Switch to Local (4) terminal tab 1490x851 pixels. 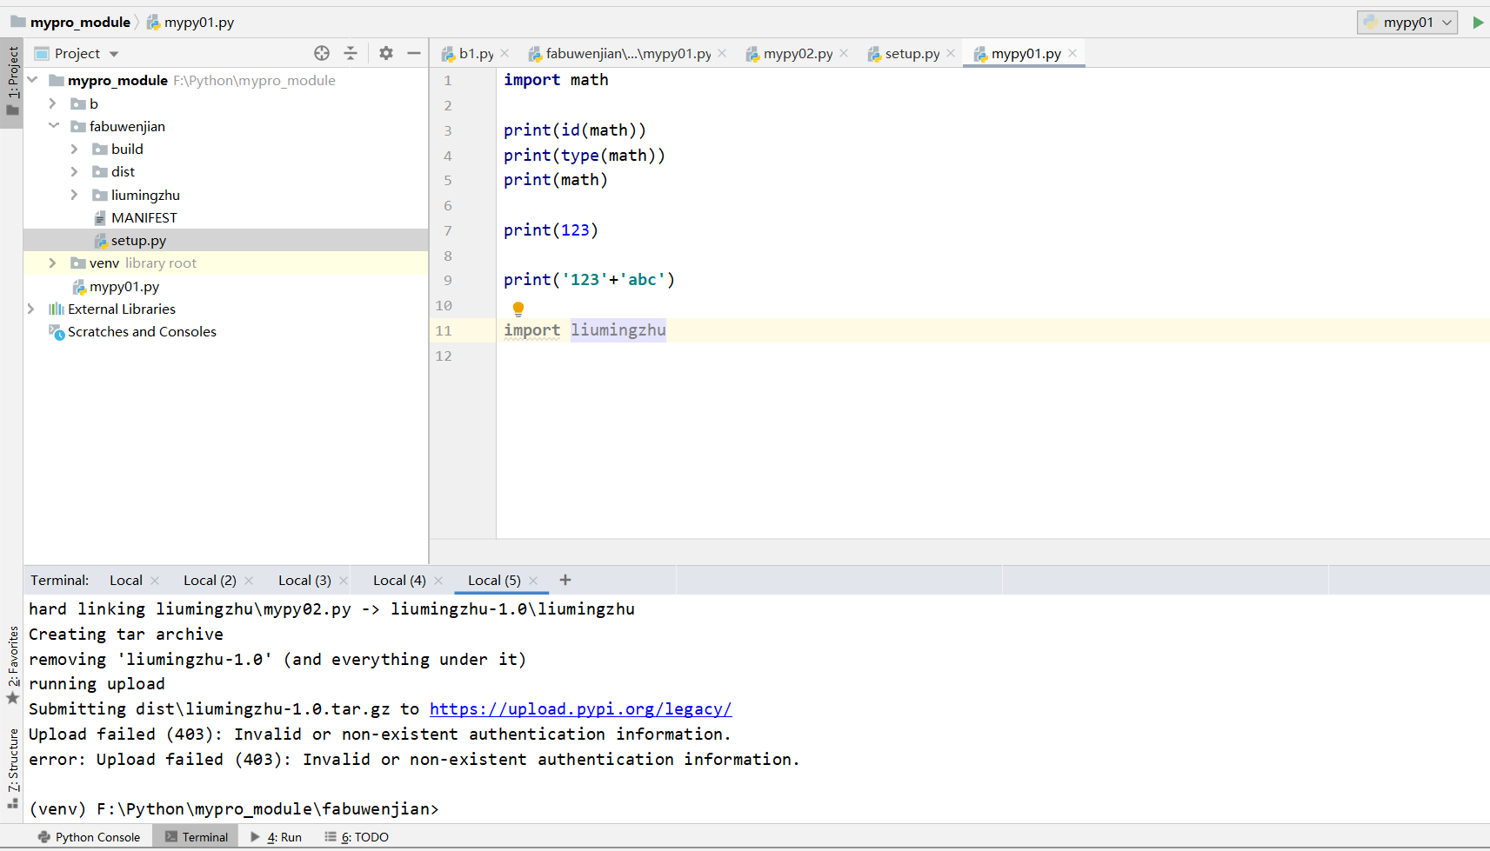point(399,580)
